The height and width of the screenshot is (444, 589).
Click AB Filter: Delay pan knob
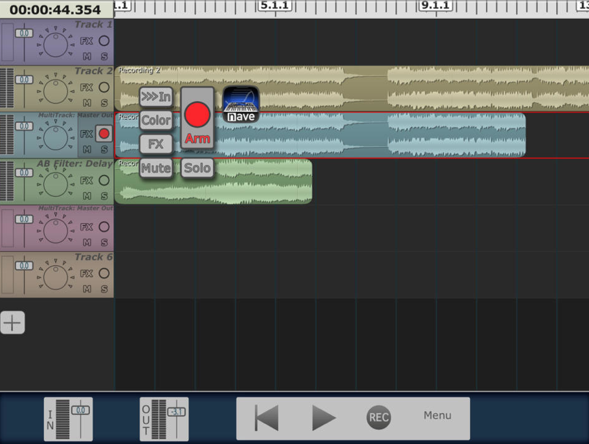(x=56, y=184)
